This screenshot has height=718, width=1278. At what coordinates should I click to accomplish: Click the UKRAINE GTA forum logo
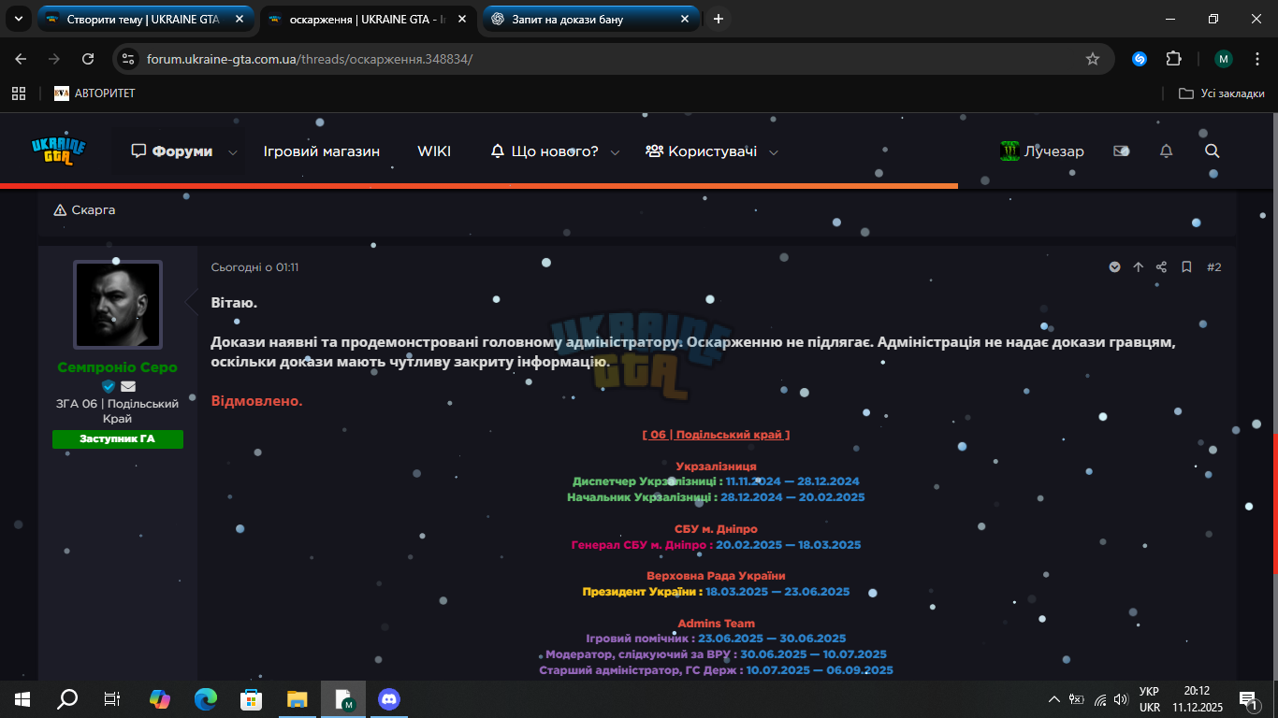pos(58,151)
